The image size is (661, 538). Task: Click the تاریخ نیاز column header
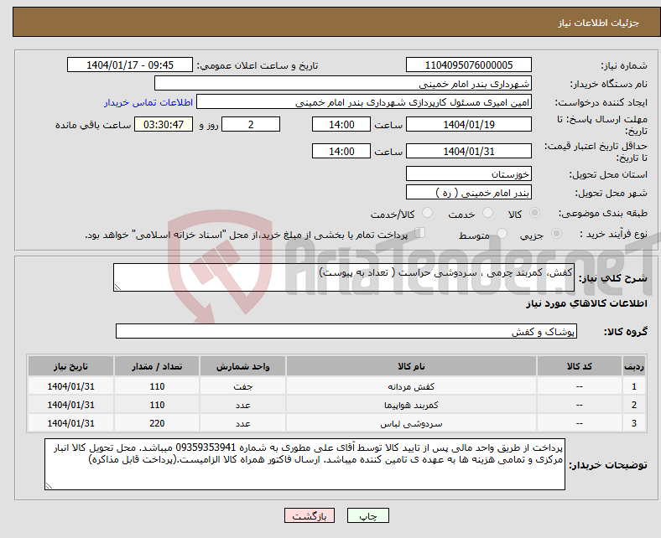[x=70, y=366]
